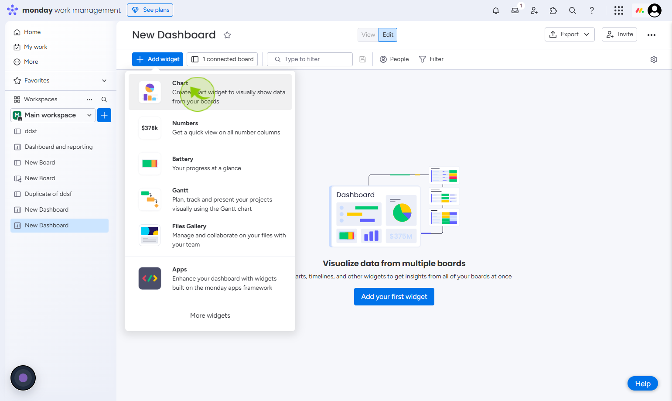Open the notifications bell
The height and width of the screenshot is (401, 672).
[x=496, y=10]
